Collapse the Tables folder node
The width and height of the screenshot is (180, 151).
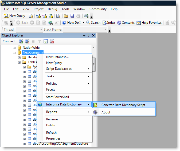point(19,62)
